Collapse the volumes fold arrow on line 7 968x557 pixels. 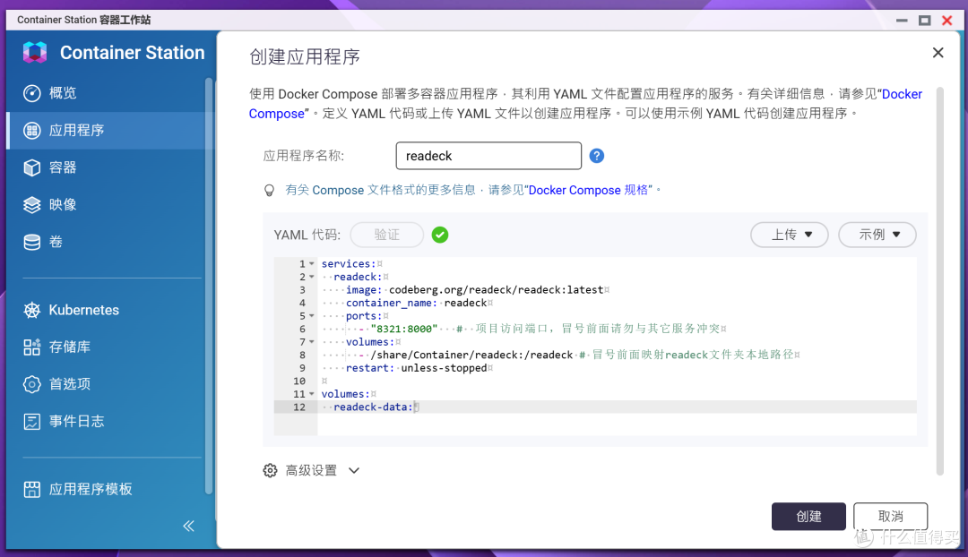point(312,342)
